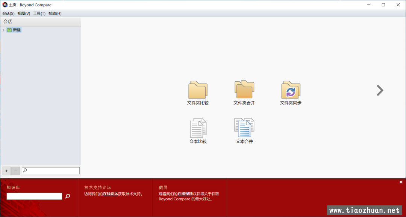Open the 视图(V) menu
406x217 pixels.
pos(24,13)
